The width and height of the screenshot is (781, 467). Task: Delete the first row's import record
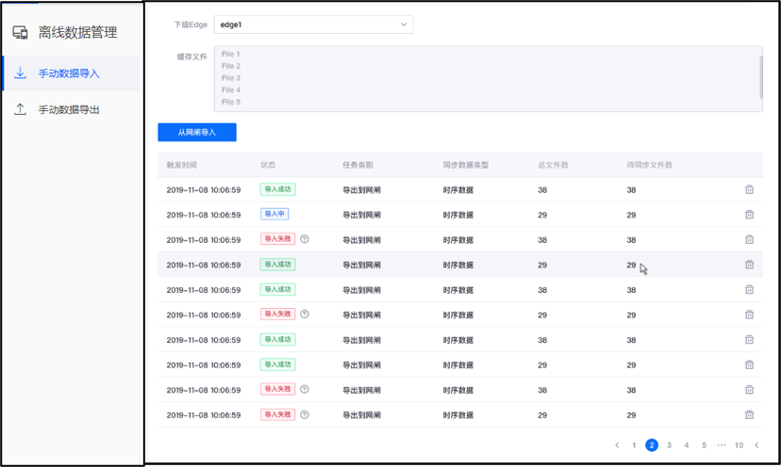tap(749, 189)
